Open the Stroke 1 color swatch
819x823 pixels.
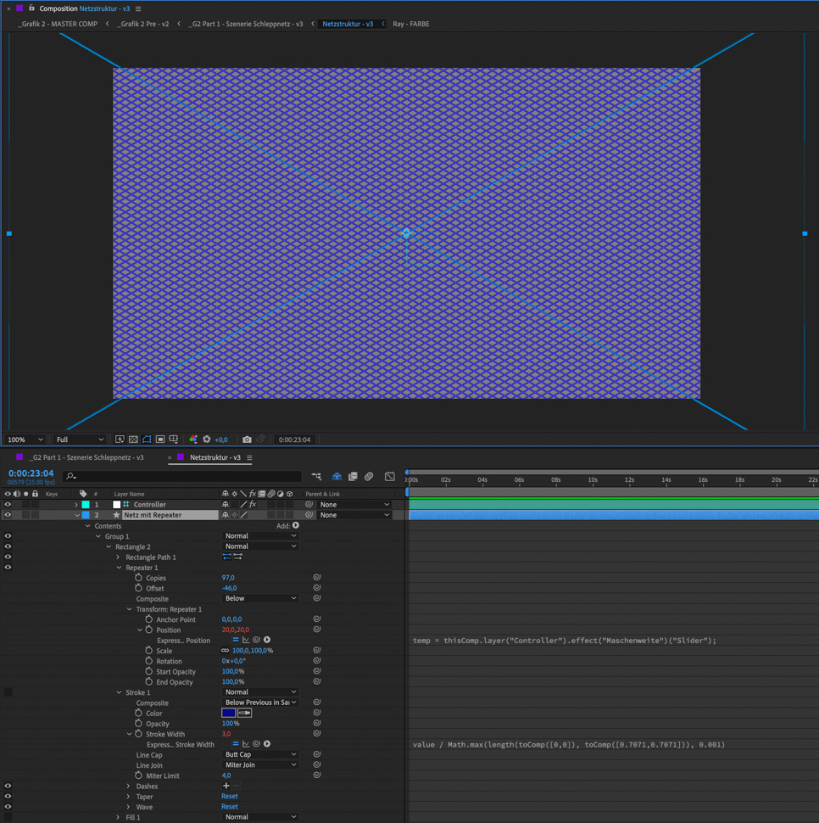(228, 714)
